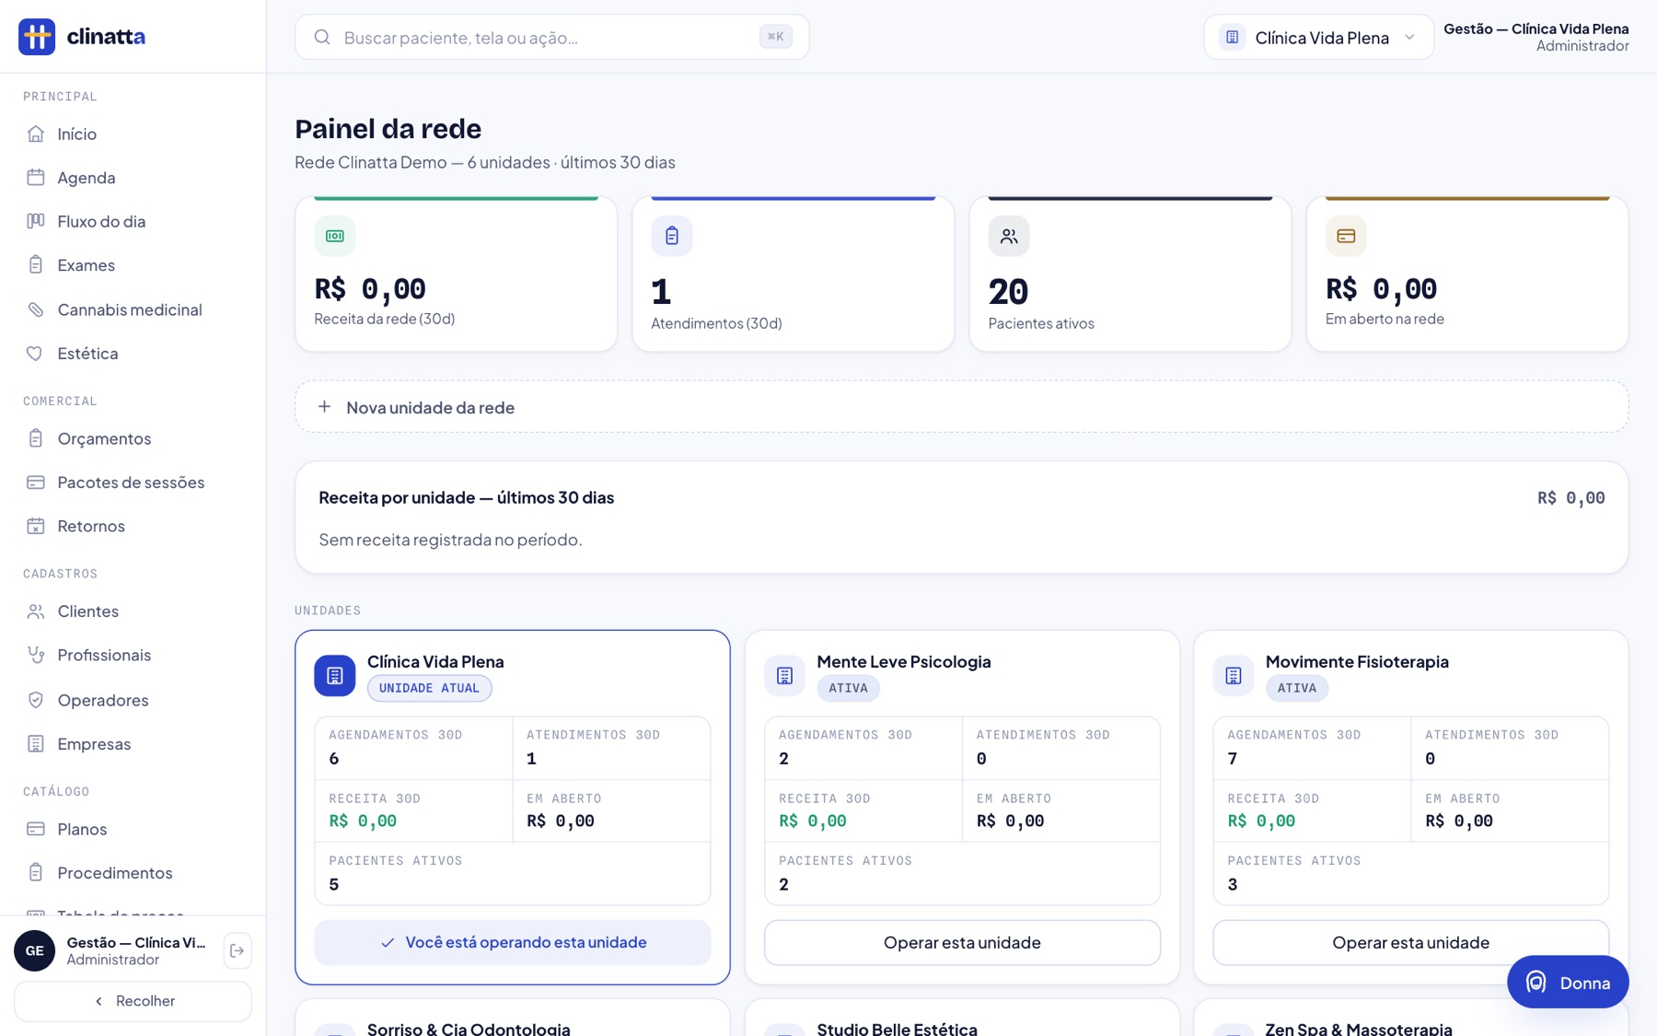
Task: Operate the Movimente Fisioterapia unit
Action: click(1410, 942)
